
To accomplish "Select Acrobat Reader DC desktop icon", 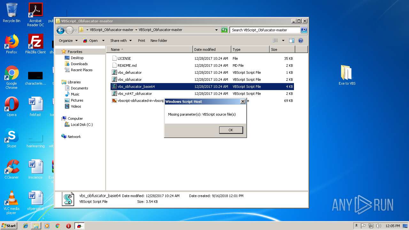I will pos(35,15).
